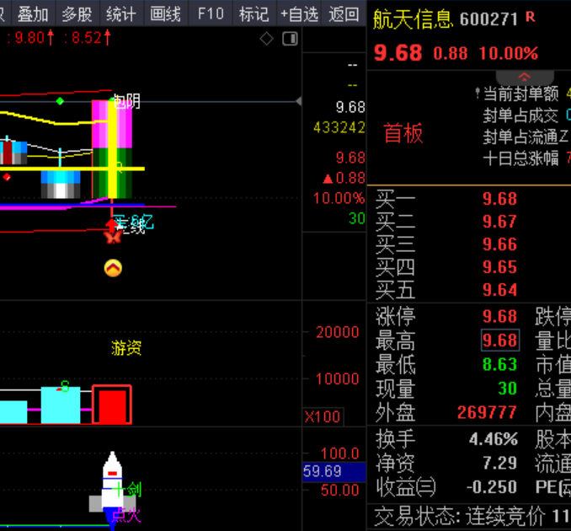The width and height of the screenshot is (571, 531).
Task: Click the 包阴 candle label
Action: tap(126, 102)
